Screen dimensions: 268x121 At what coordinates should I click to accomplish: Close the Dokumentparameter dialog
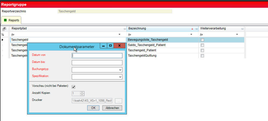pos(119,46)
